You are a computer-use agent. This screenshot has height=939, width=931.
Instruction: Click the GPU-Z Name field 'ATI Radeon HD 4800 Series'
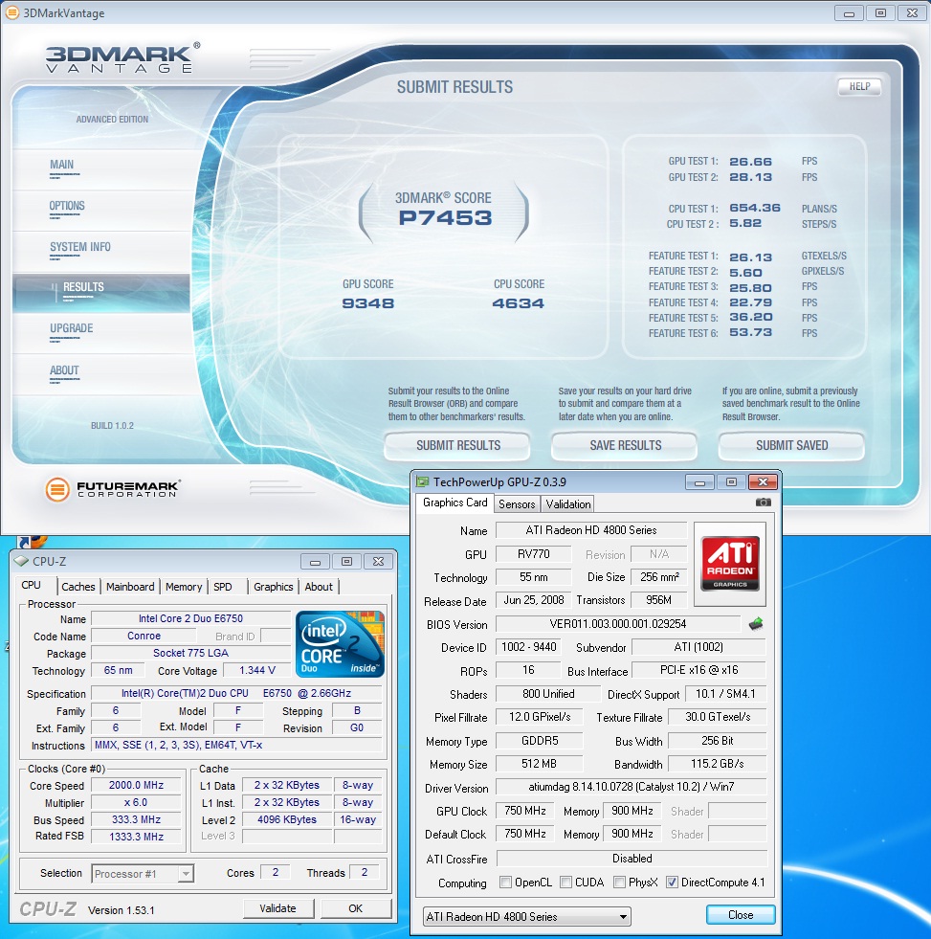591,530
